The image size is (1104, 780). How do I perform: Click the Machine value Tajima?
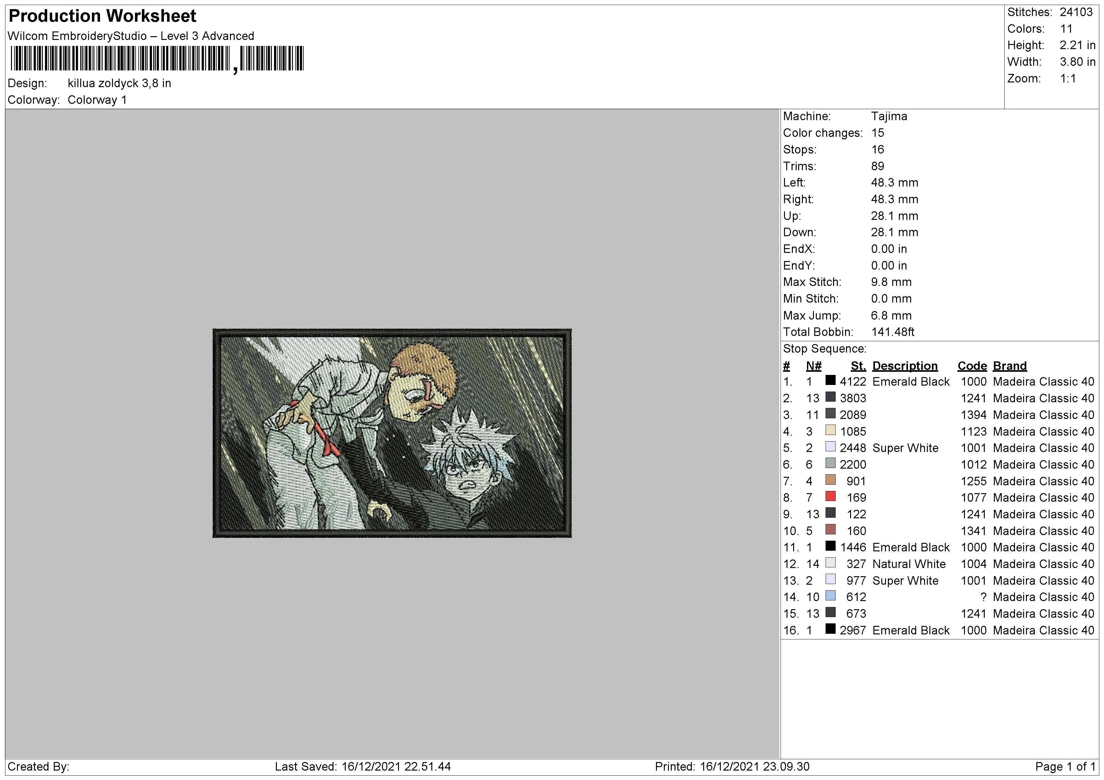[x=889, y=116]
